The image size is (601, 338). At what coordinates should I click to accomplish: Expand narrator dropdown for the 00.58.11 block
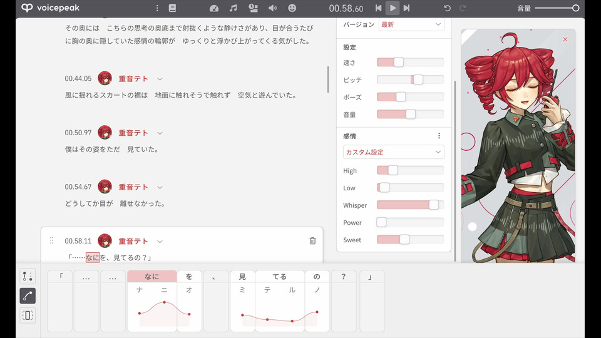point(160,242)
